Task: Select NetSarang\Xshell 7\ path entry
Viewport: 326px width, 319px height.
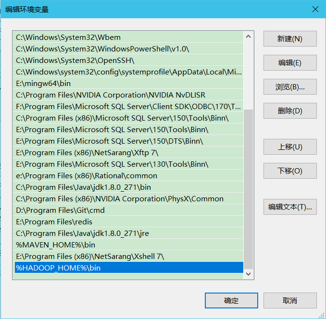Action: click(128, 256)
